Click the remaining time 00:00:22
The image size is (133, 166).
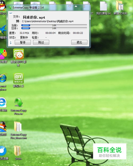click(78, 33)
